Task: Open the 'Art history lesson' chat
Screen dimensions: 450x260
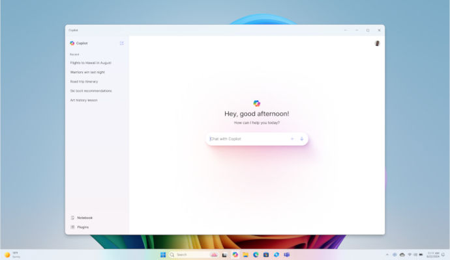Action: point(83,100)
